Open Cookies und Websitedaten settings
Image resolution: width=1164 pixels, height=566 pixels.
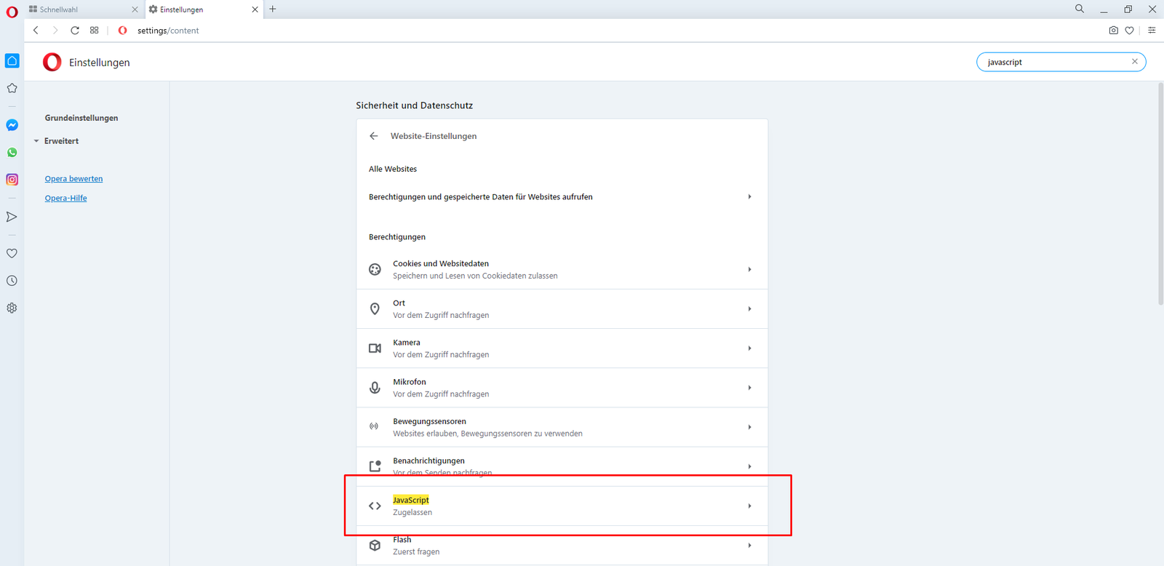pos(561,270)
